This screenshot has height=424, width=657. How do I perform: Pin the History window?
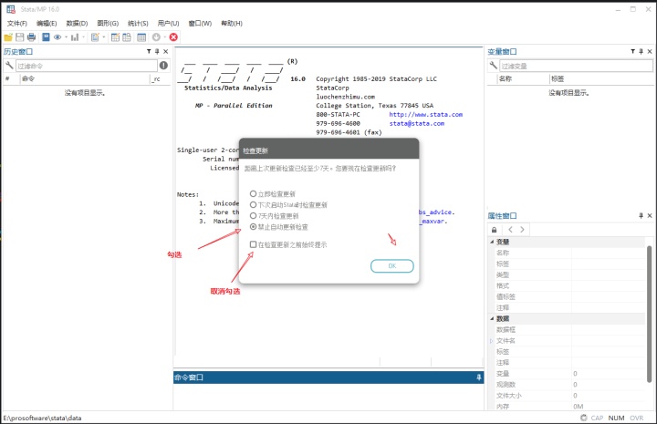point(157,51)
